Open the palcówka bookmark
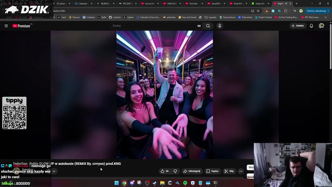Image resolution: width=332 pixels, height=187 pixels. click(x=169, y=17)
